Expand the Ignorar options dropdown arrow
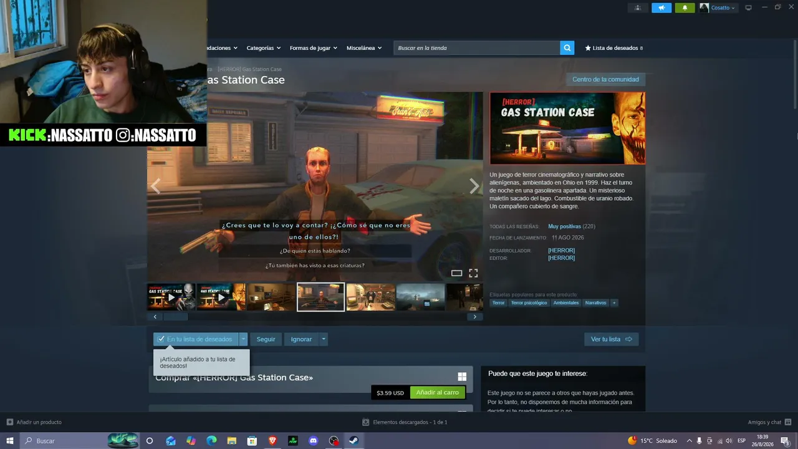The height and width of the screenshot is (449, 798). (324, 339)
